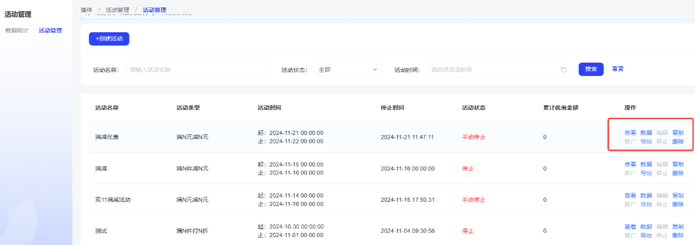Screen dimensions: 695x245
Task: Click 查看 for the 满减优惠 activity
Action: pyautogui.click(x=630, y=133)
